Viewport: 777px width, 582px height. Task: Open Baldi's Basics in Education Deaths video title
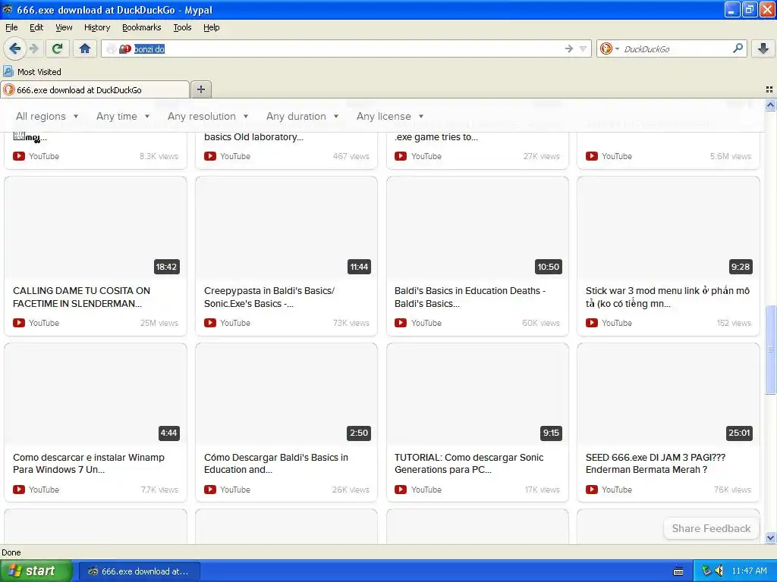point(470,297)
